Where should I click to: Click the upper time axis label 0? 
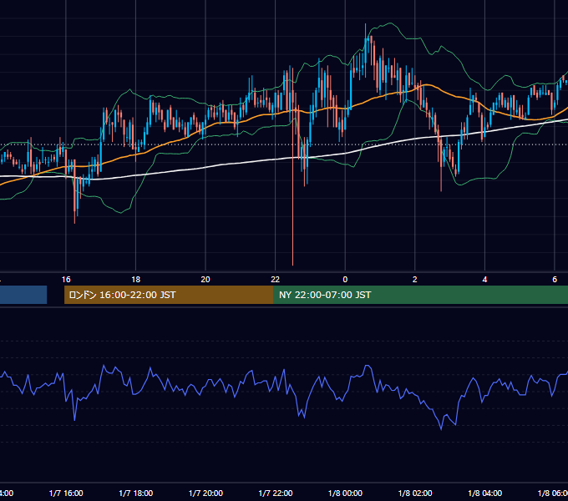[x=345, y=280]
